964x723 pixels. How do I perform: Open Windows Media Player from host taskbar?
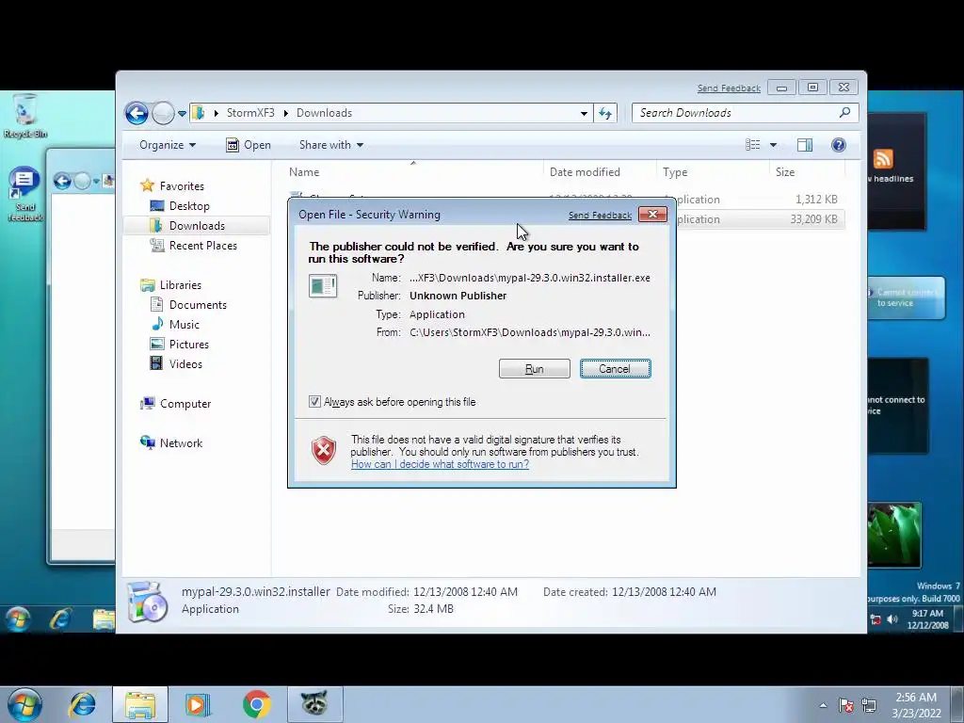(198, 704)
